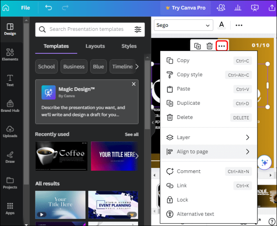Filter by School chip
Screen dimensions: 277x226
click(x=47, y=67)
